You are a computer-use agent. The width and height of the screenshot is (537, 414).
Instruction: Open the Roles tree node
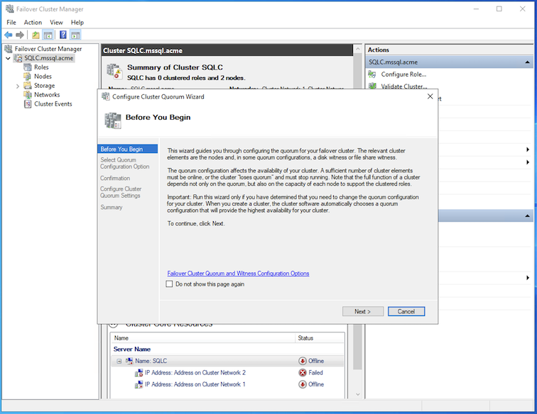pos(41,67)
